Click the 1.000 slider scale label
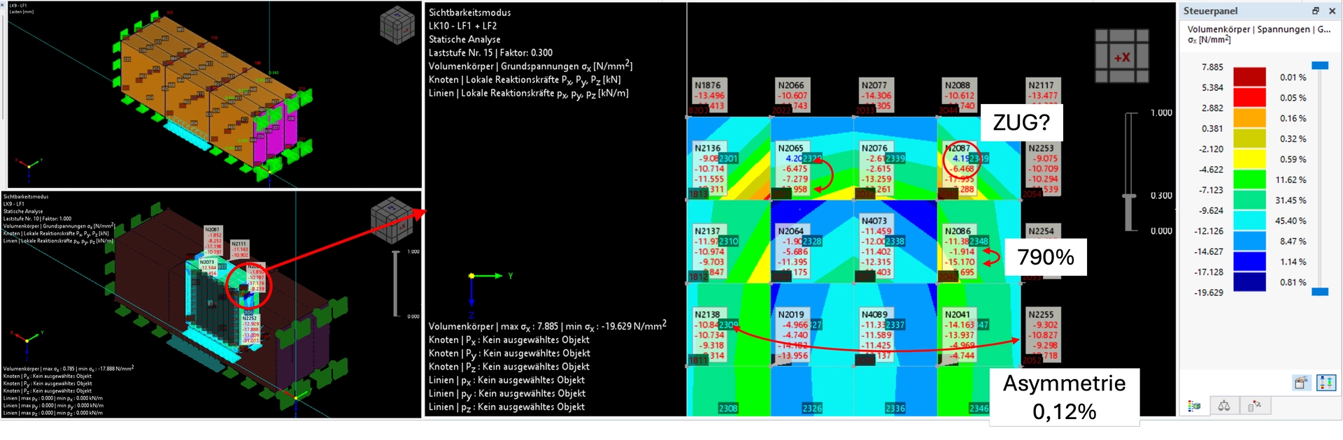This screenshot has width=1343, height=440. [x=1161, y=112]
